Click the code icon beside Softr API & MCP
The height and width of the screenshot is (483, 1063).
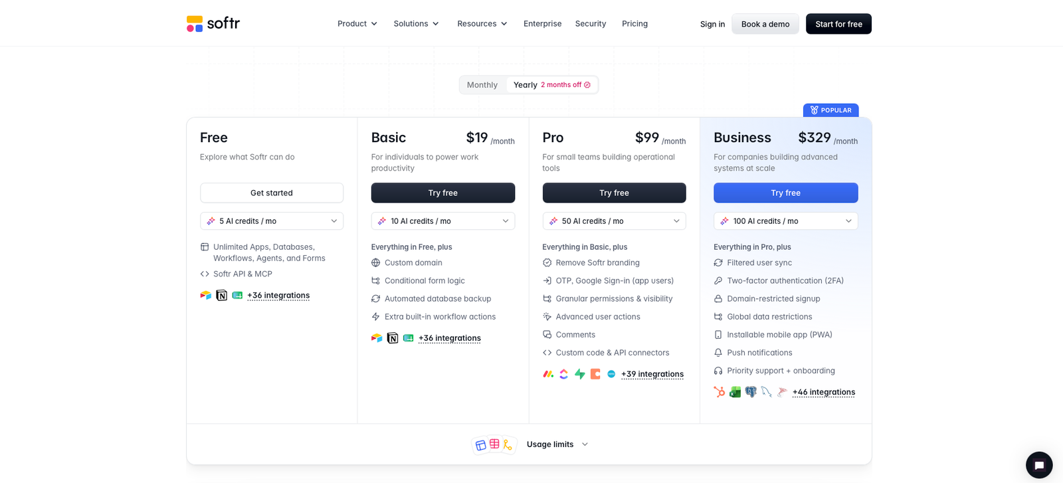pyautogui.click(x=205, y=274)
